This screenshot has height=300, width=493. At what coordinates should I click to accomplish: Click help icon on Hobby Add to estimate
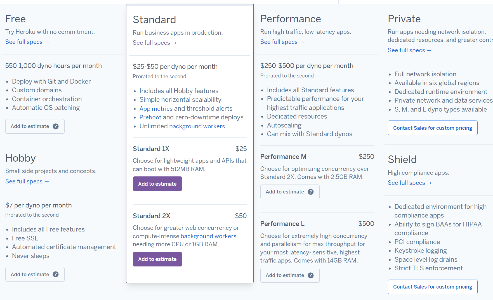tap(56, 274)
